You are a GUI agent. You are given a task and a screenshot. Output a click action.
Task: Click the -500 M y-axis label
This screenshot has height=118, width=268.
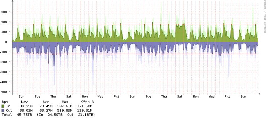[5, 92]
